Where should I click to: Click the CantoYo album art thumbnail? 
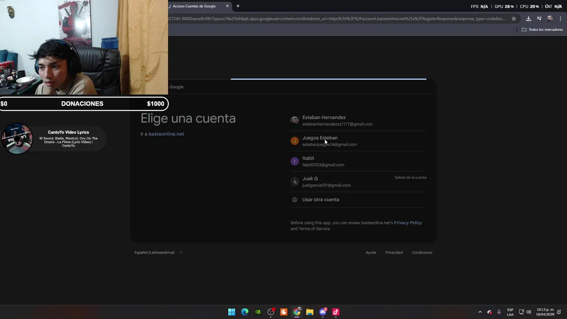point(17,139)
